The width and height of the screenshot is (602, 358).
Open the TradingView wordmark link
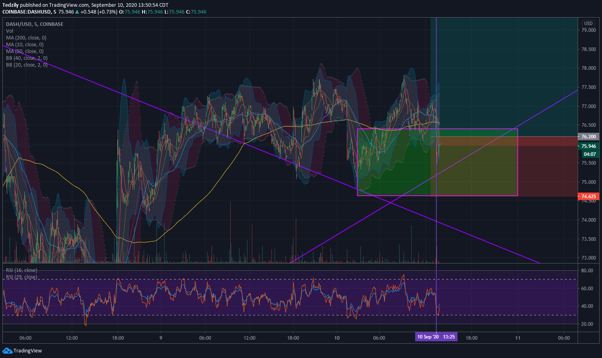(28, 351)
